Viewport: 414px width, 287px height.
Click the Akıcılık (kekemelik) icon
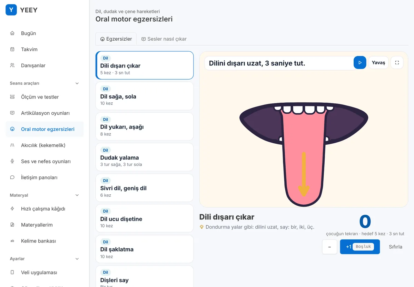click(x=12, y=145)
